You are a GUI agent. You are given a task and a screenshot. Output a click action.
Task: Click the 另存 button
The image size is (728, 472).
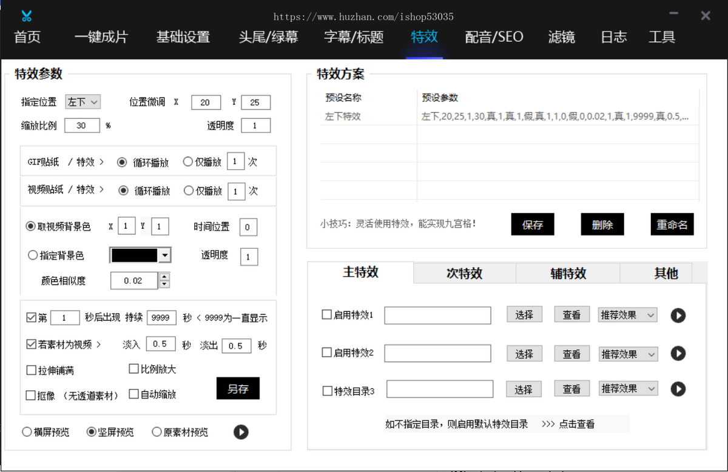(238, 388)
